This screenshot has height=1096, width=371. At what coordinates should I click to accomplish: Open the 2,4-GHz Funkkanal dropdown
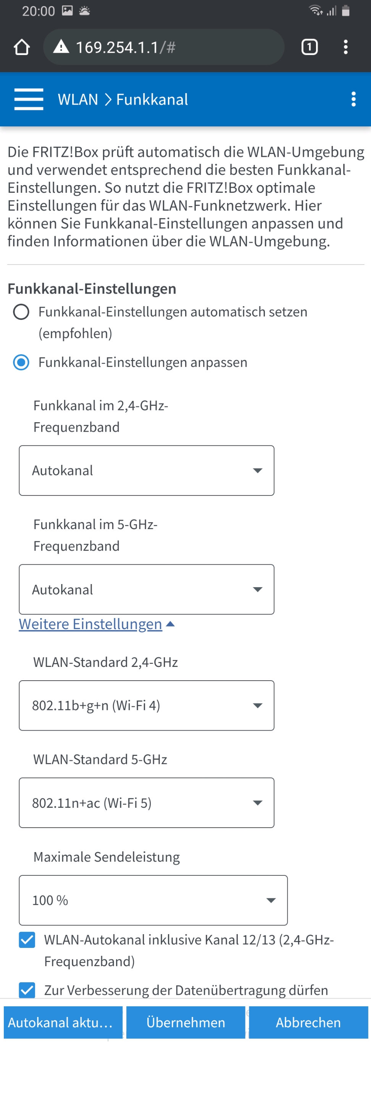coord(146,471)
